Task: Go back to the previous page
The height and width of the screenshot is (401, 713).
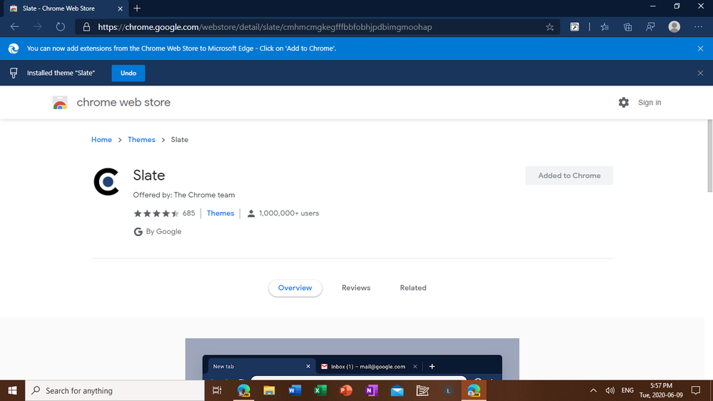Action: click(14, 27)
